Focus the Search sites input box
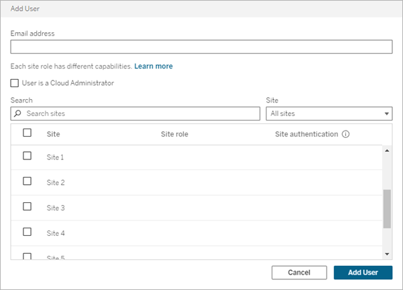The width and height of the screenshot is (403, 290). pyautogui.click(x=141, y=114)
